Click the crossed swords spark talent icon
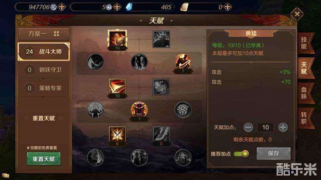Screen dimensions: 321x180 pyautogui.click(x=117, y=134)
